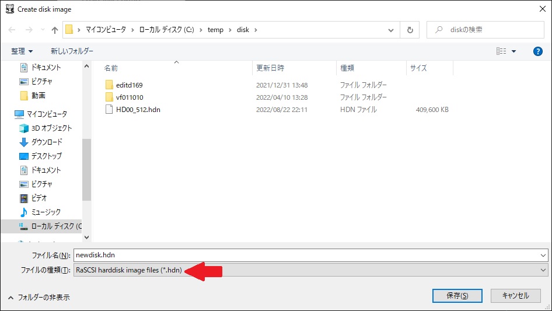Image resolution: width=552 pixels, height=311 pixels.
Task: Open the ファイルの種類 file type dropdown
Action: click(x=544, y=270)
